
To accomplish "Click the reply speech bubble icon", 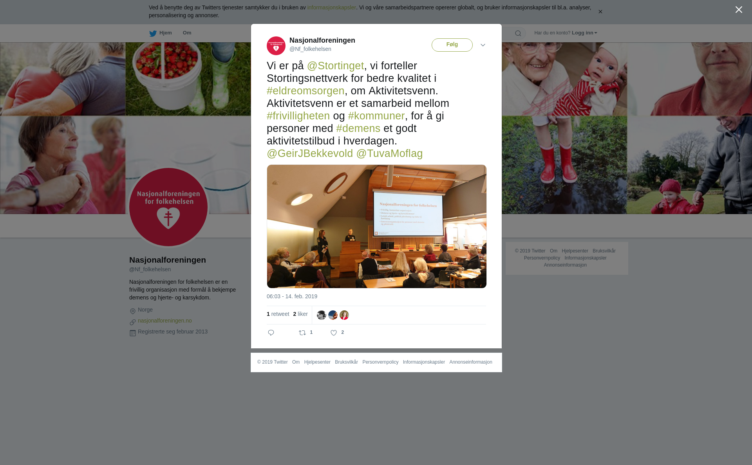I will pyautogui.click(x=271, y=333).
